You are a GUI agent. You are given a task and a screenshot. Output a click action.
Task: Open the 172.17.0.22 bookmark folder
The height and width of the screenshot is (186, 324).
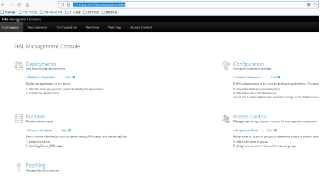pos(28,12)
